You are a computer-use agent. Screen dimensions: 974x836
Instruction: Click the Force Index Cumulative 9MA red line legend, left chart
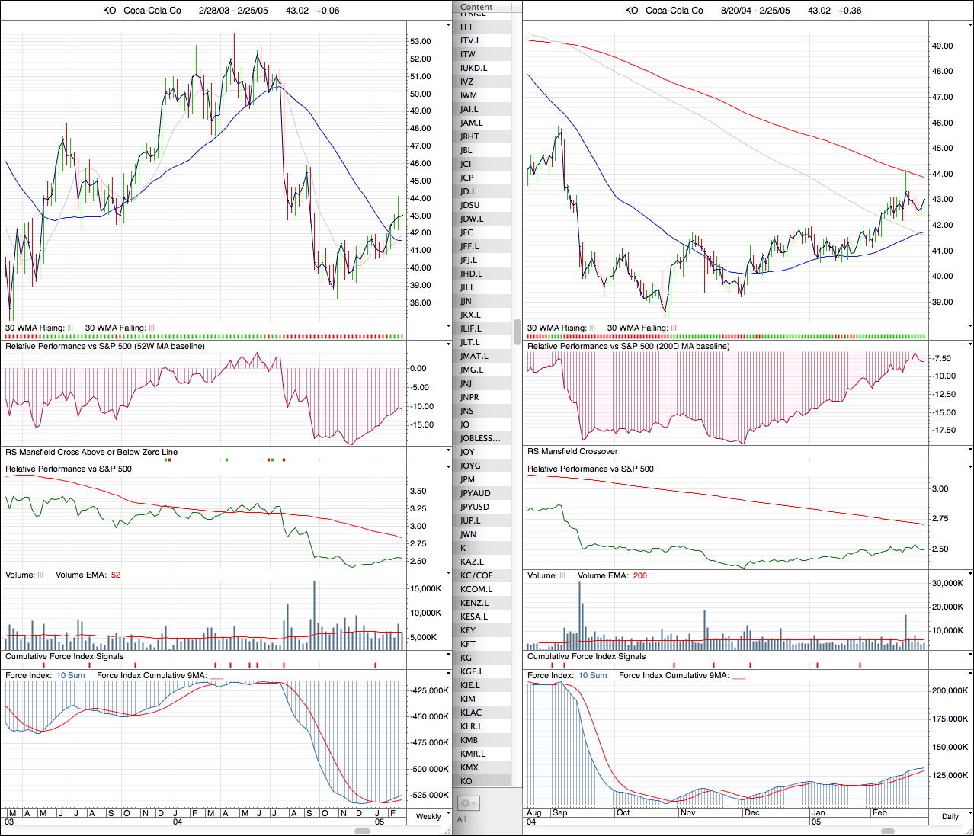(x=216, y=676)
